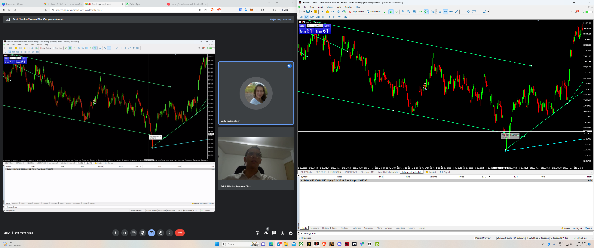Open chat panel in Meet
Image resolution: width=594 pixels, height=248 pixels.
[274, 233]
